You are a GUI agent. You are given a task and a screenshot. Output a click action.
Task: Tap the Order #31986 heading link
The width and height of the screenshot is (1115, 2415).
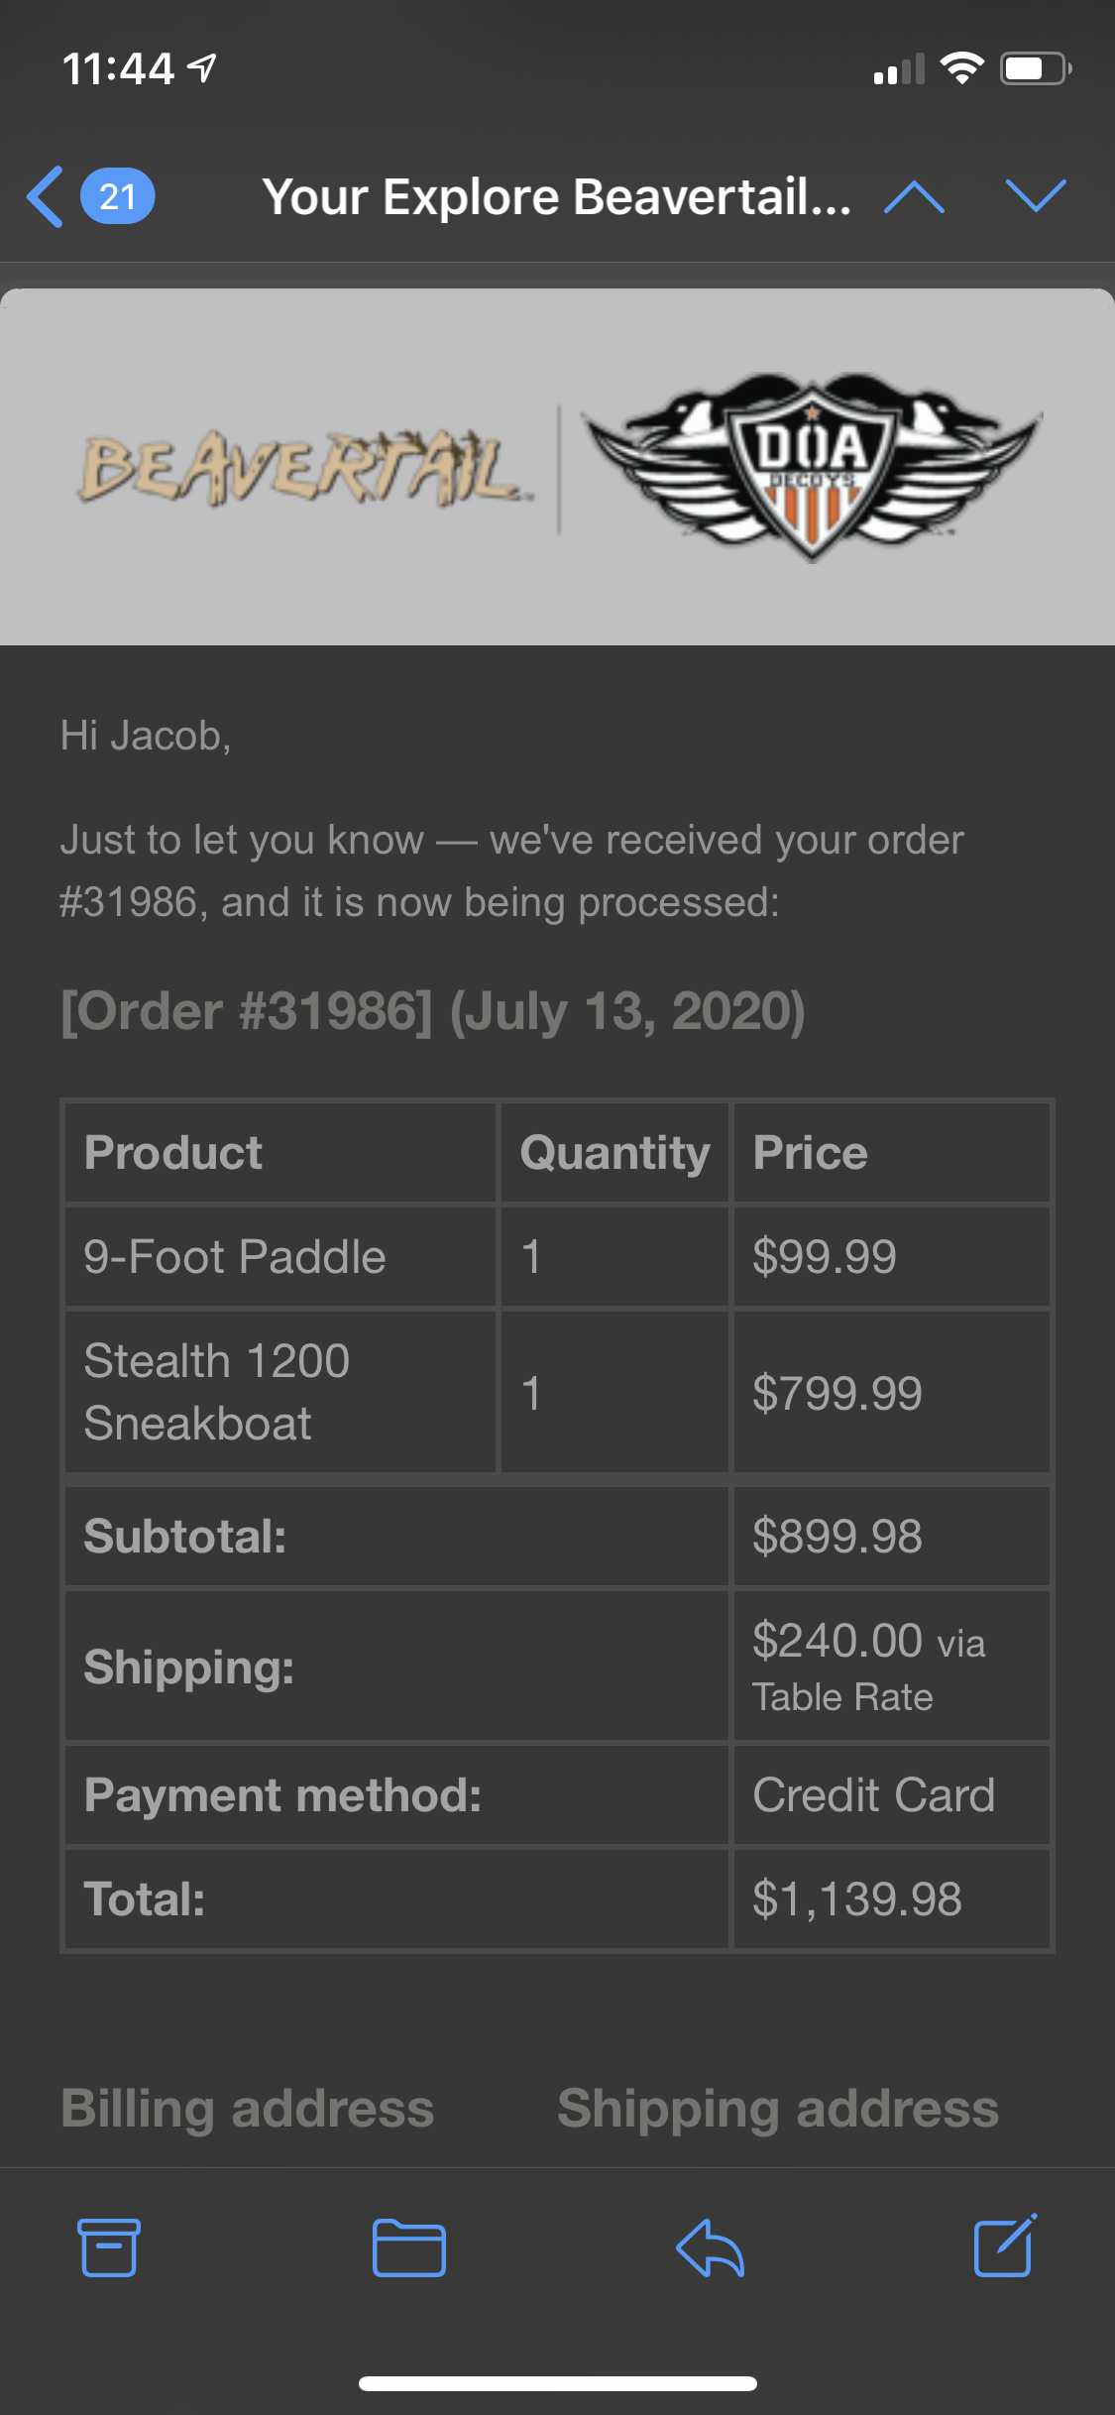[433, 1011]
